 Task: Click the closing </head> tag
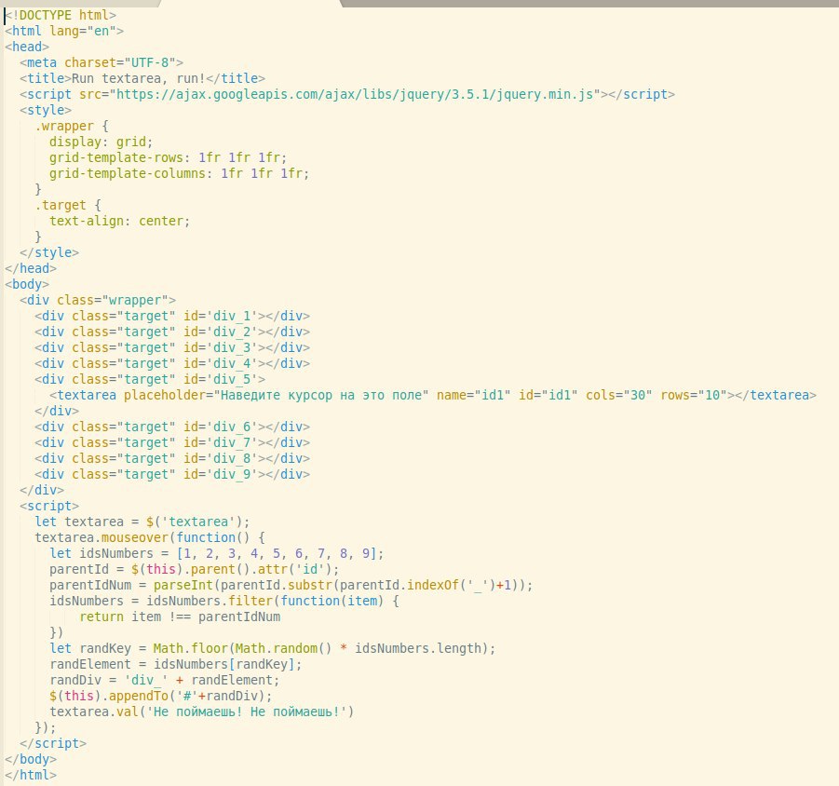(x=31, y=268)
